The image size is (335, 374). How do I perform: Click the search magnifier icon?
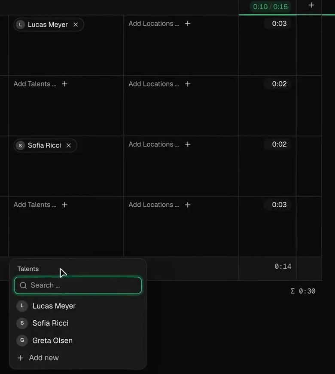click(x=23, y=285)
